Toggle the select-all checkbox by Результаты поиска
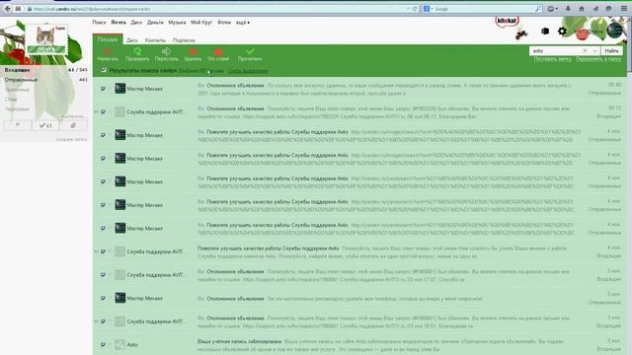The image size is (632, 355). [x=104, y=70]
